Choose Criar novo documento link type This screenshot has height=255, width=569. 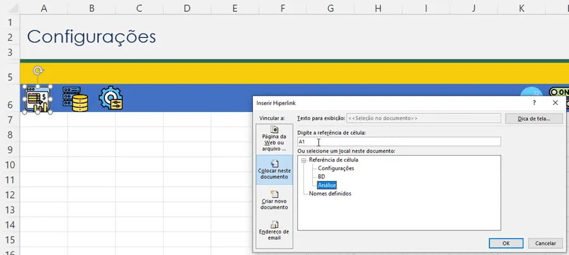click(274, 200)
